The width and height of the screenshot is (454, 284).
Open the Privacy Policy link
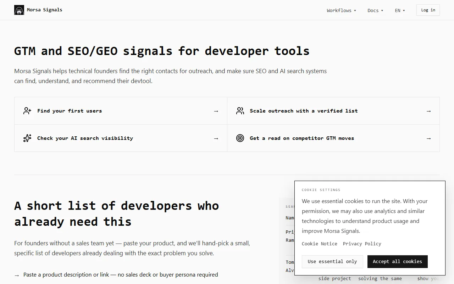(362, 244)
